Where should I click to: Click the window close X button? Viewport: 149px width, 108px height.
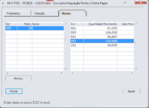[141, 2]
